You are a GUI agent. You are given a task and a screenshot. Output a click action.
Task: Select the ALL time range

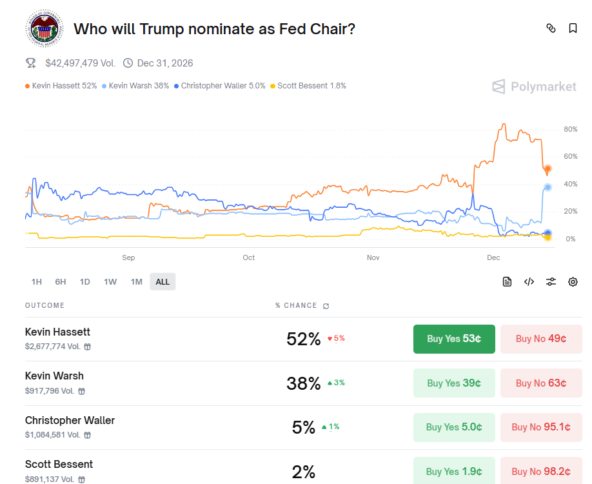163,281
